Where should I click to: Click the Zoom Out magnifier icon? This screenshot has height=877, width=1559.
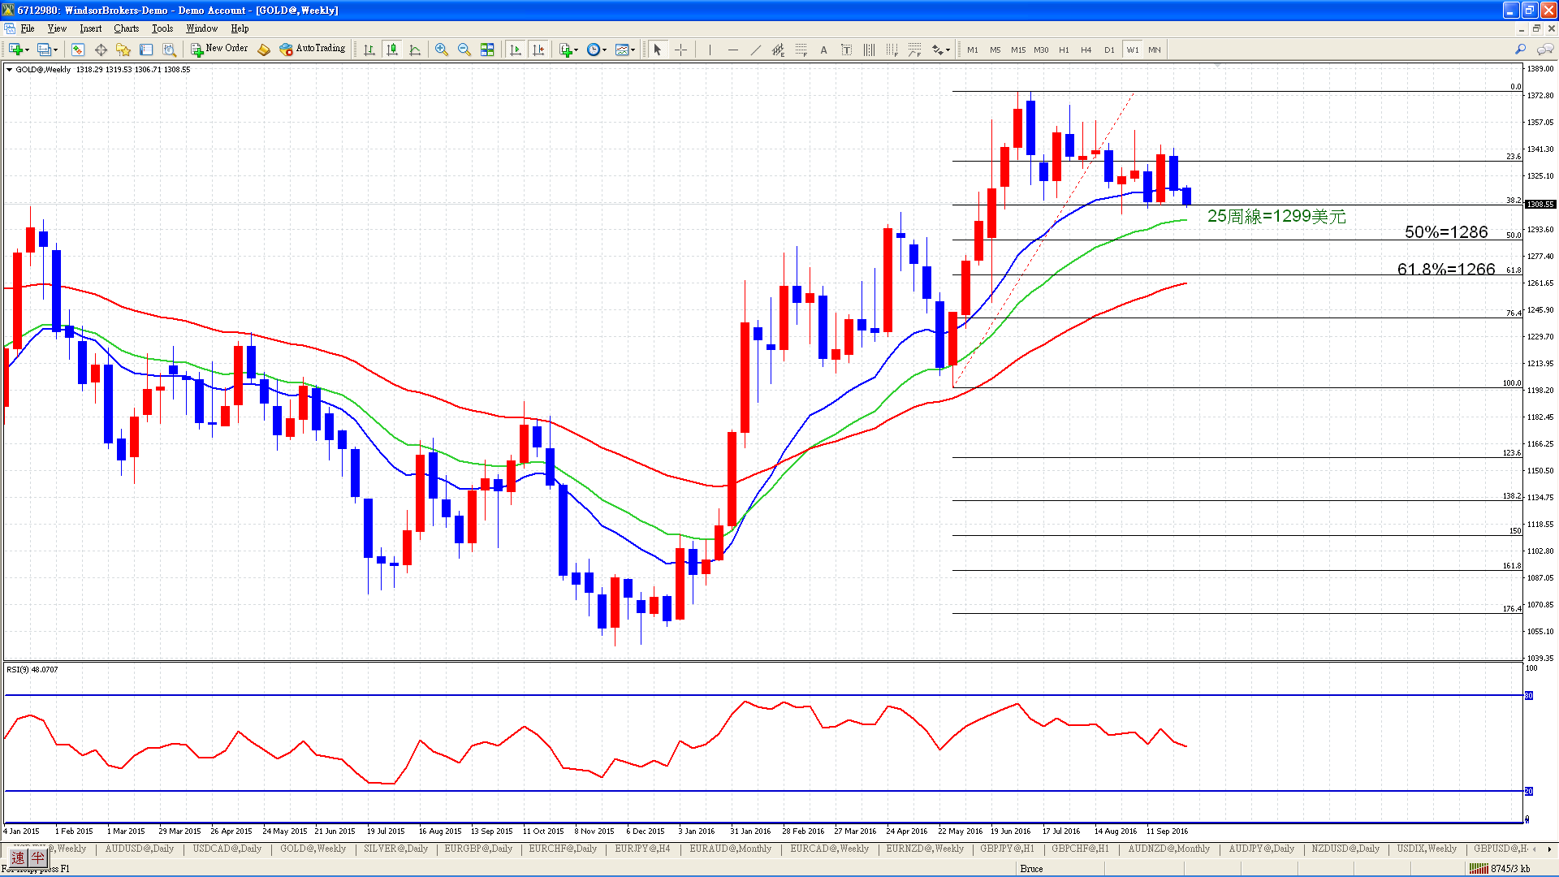(464, 50)
